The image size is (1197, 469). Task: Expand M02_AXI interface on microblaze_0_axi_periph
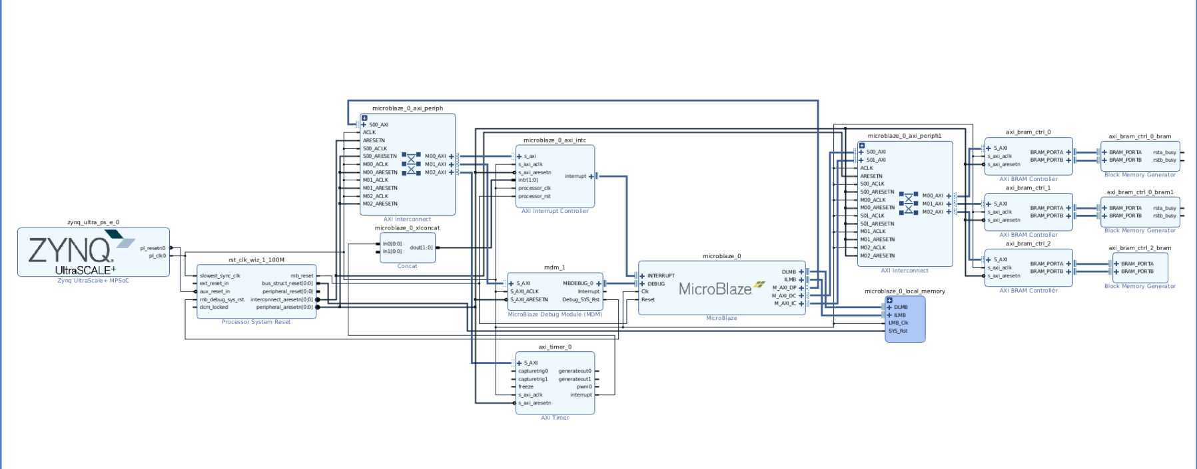(x=452, y=172)
